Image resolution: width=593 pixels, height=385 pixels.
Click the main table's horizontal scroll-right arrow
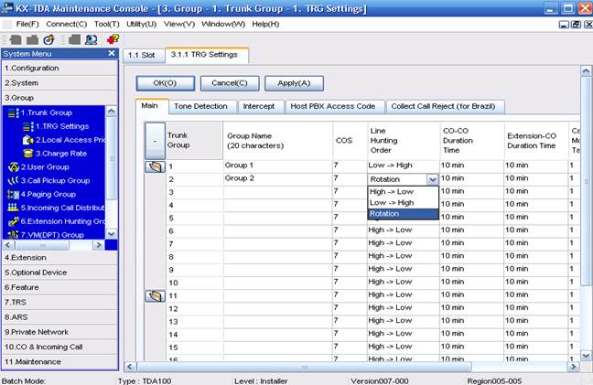tap(574, 367)
